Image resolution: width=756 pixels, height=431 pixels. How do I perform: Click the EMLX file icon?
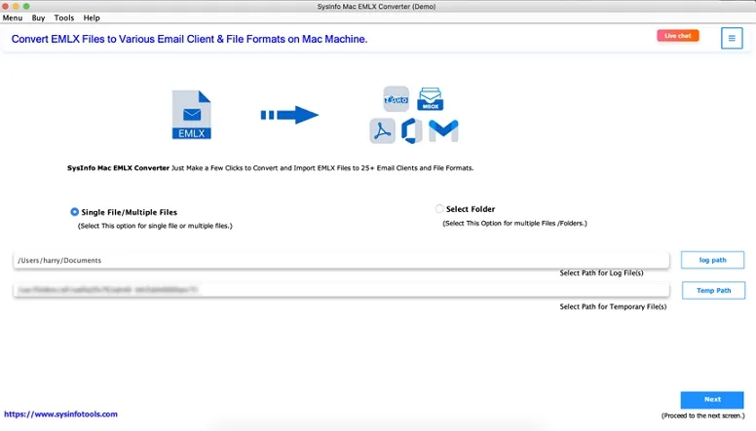(191, 115)
